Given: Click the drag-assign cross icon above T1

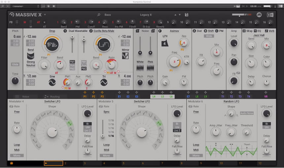Looking at the screenshot, I should point(223,92).
